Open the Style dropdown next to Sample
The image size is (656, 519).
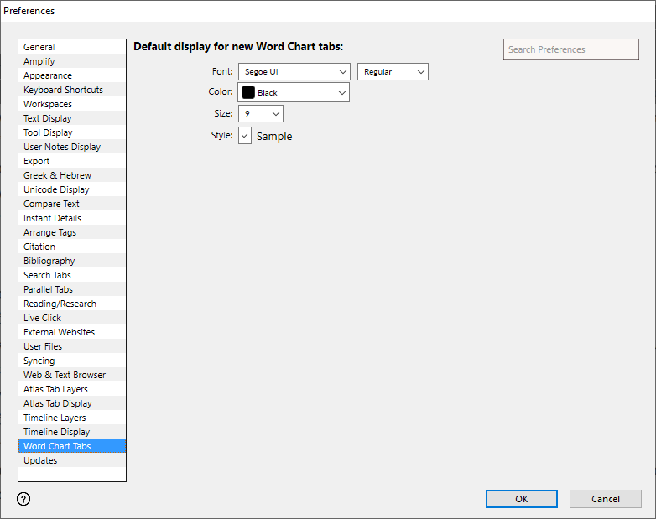[x=245, y=136]
